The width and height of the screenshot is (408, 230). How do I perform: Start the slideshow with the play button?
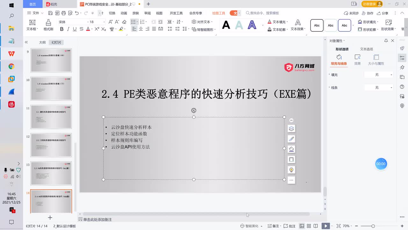pos(325,226)
